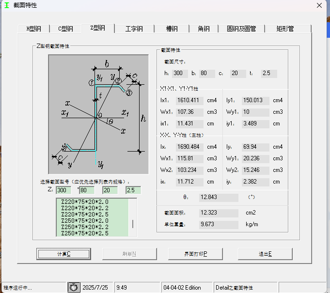Click the greyed-out 删除N button

point(129,254)
